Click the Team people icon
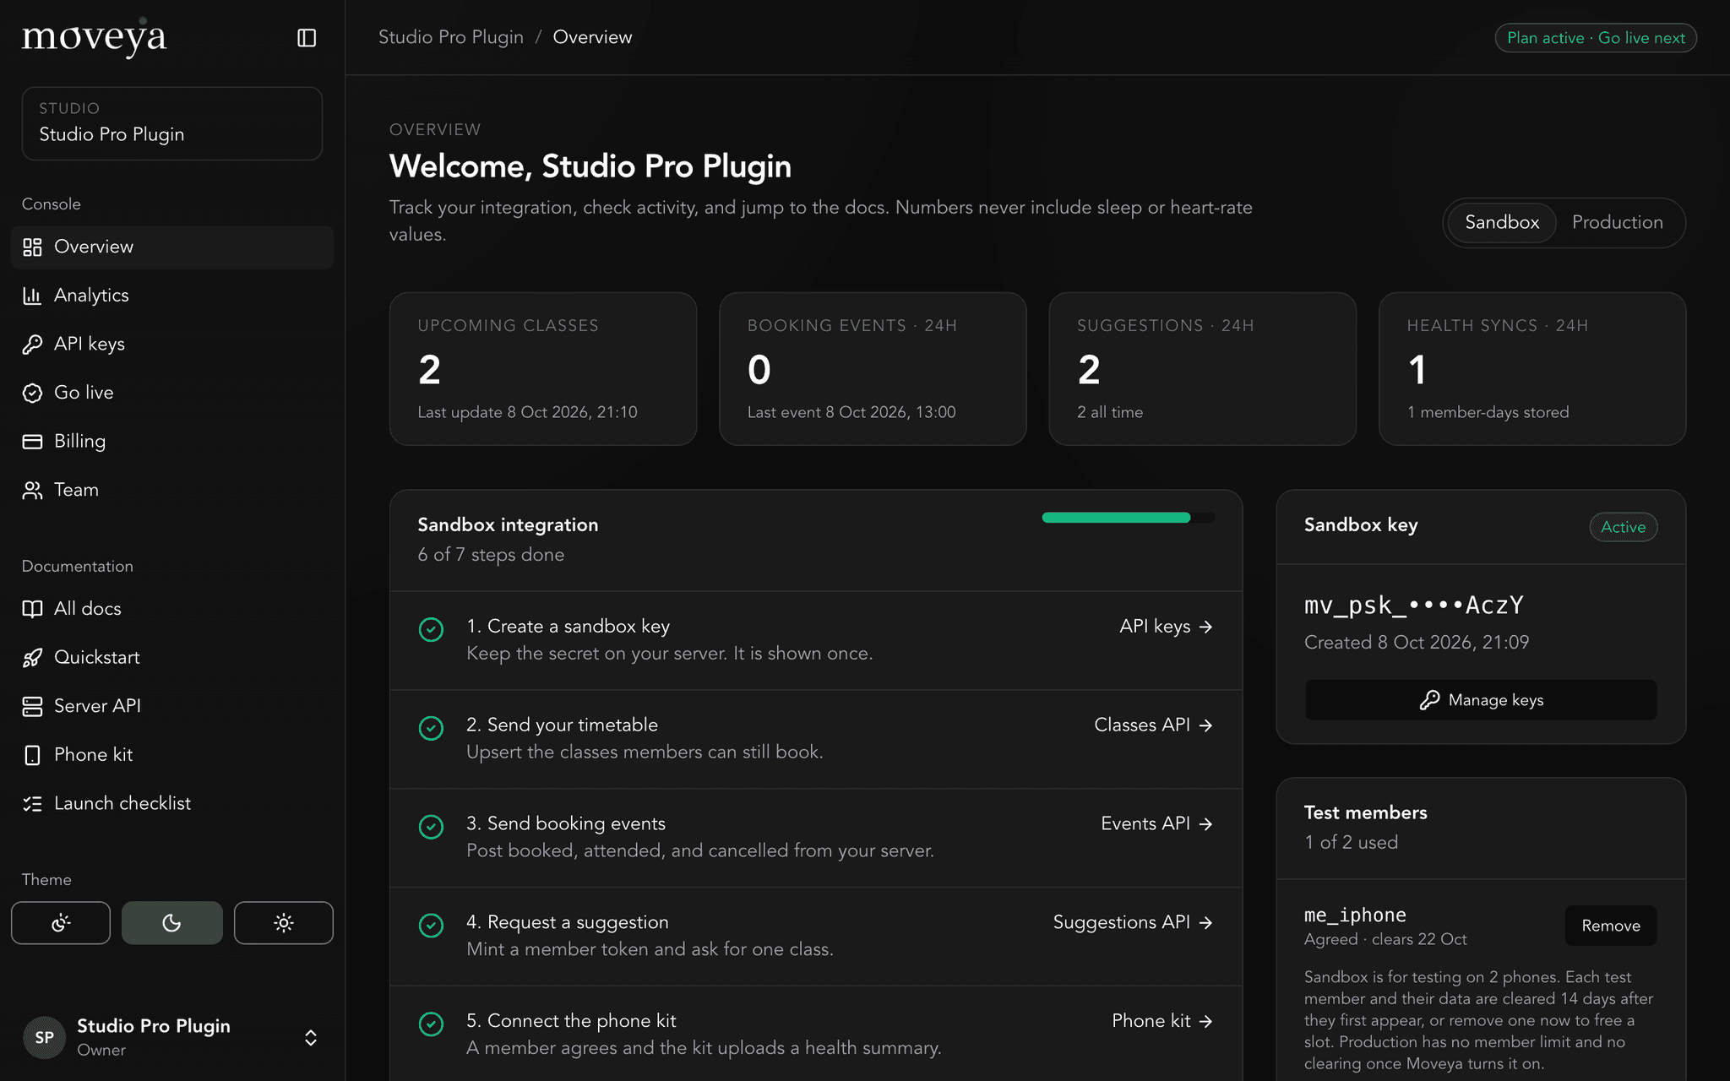1730x1081 pixels. (32, 490)
